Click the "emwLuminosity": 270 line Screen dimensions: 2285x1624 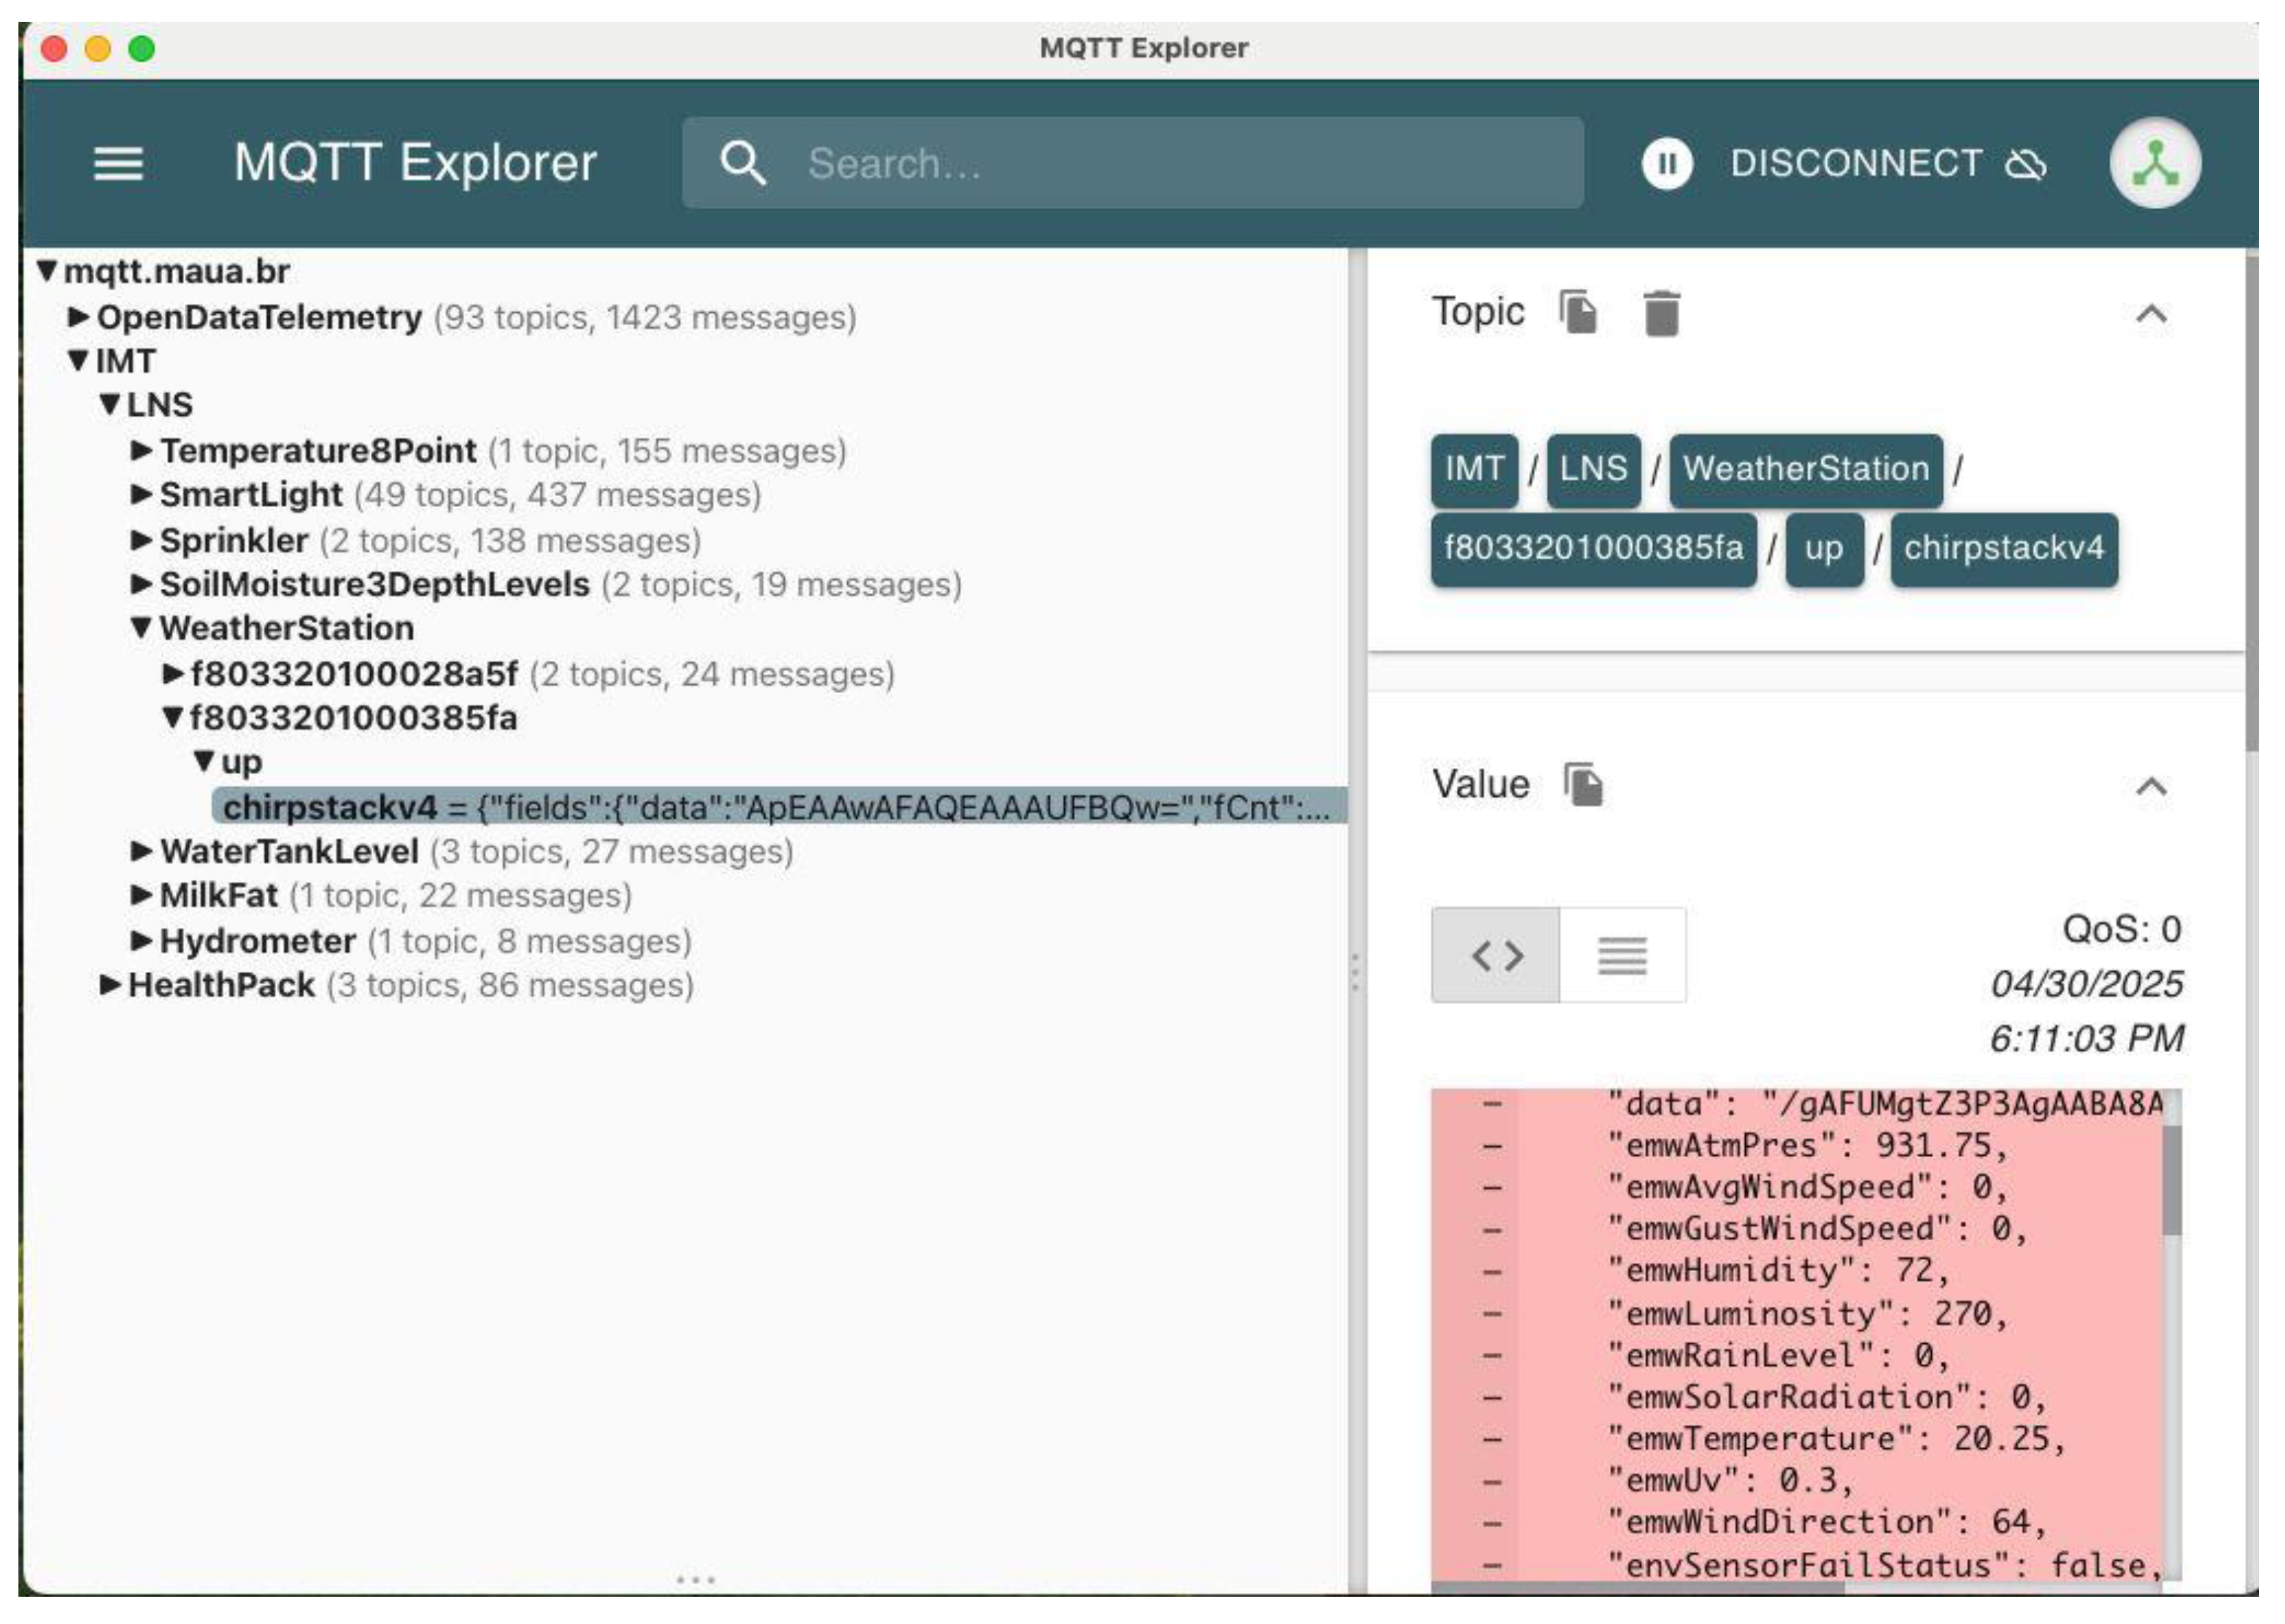tap(1807, 1315)
